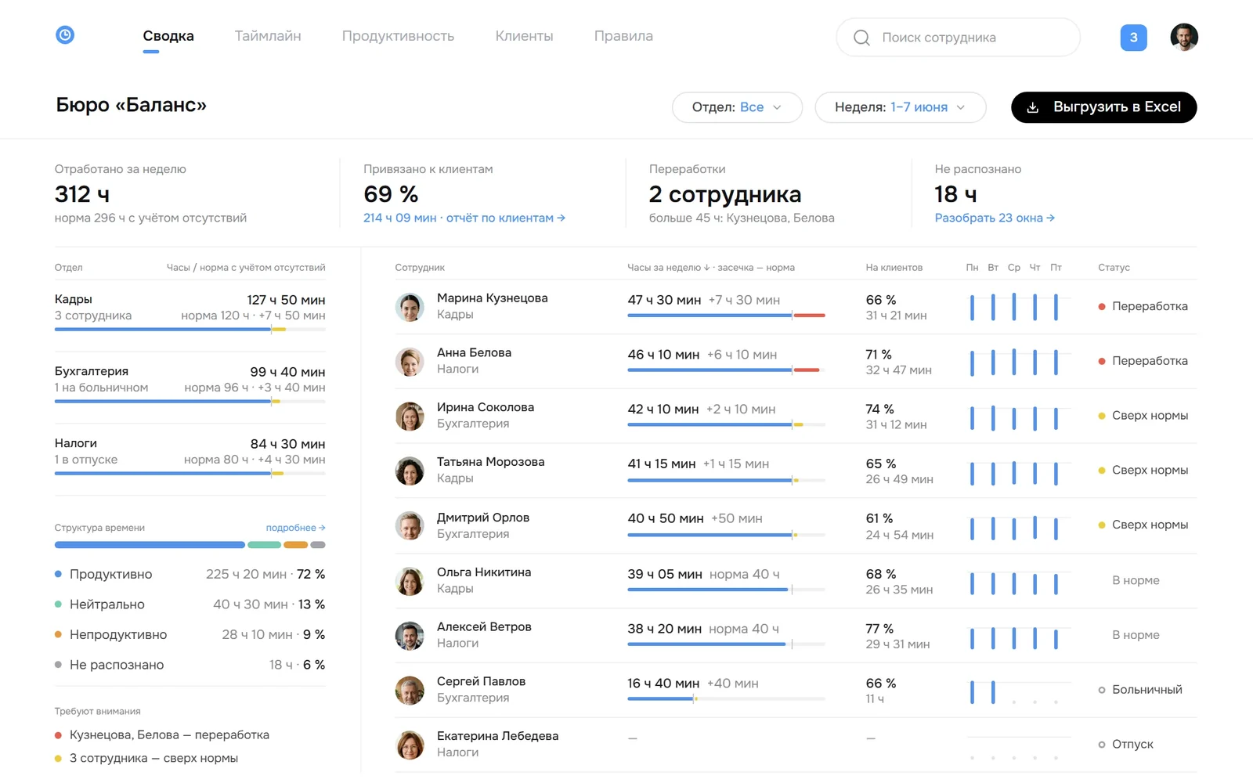Click the Разобрать 23 окна link
This screenshot has height=783, width=1253.
995,218
